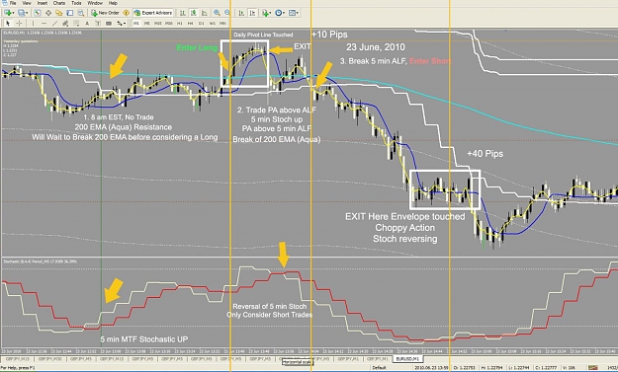Select the text drawing tool
This screenshot has height=372, width=618.
pyautogui.click(x=87, y=24)
